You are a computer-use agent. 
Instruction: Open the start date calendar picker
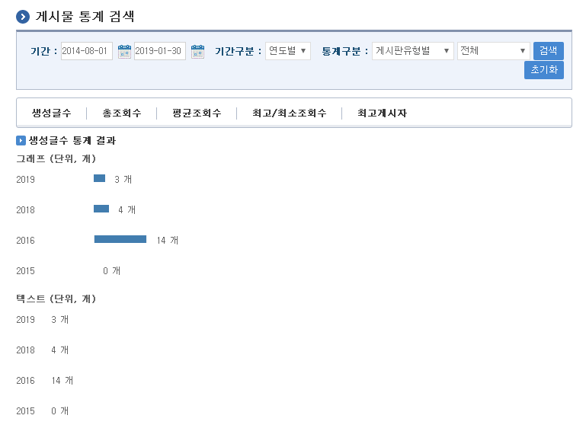point(124,52)
